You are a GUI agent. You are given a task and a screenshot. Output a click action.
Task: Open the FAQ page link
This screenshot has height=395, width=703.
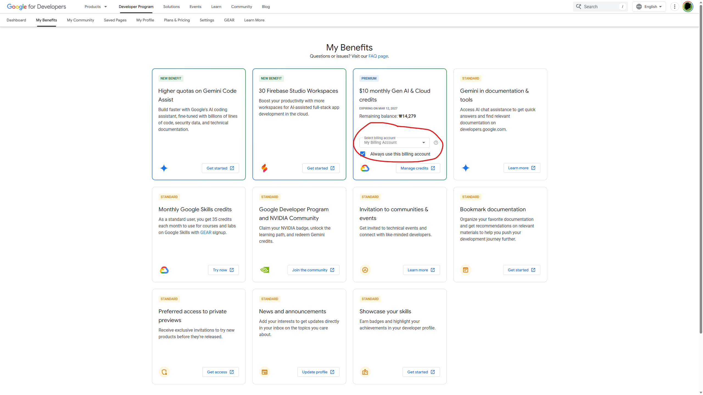pyautogui.click(x=378, y=56)
